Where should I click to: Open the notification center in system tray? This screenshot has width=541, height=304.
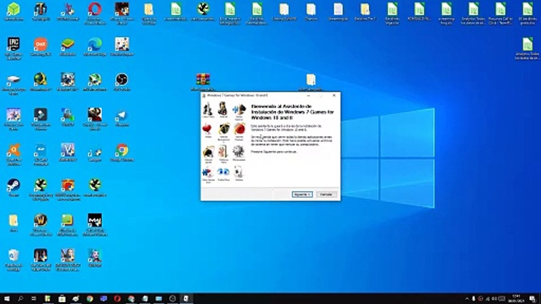(533, 299)
